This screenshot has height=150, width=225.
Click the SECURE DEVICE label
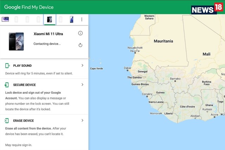(x=24, y=85)
